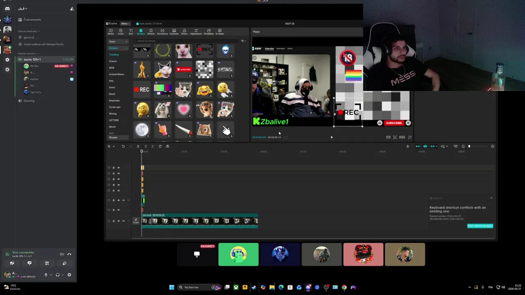
Task: Select the Stickers tab in CapCut
Action: click(x=141, y=32)
